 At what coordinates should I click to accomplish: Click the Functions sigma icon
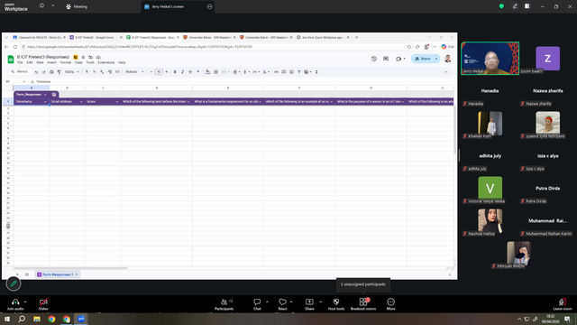pos(316,72)
